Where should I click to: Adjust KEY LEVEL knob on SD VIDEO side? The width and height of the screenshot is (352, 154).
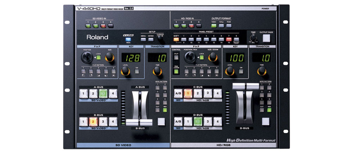[125, 71]
